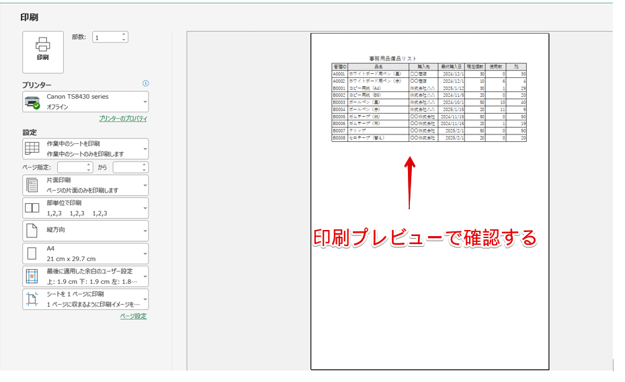Increase the 部数 copies with up arrow
The height and width of the screenshot is (382, 625).
124,35
